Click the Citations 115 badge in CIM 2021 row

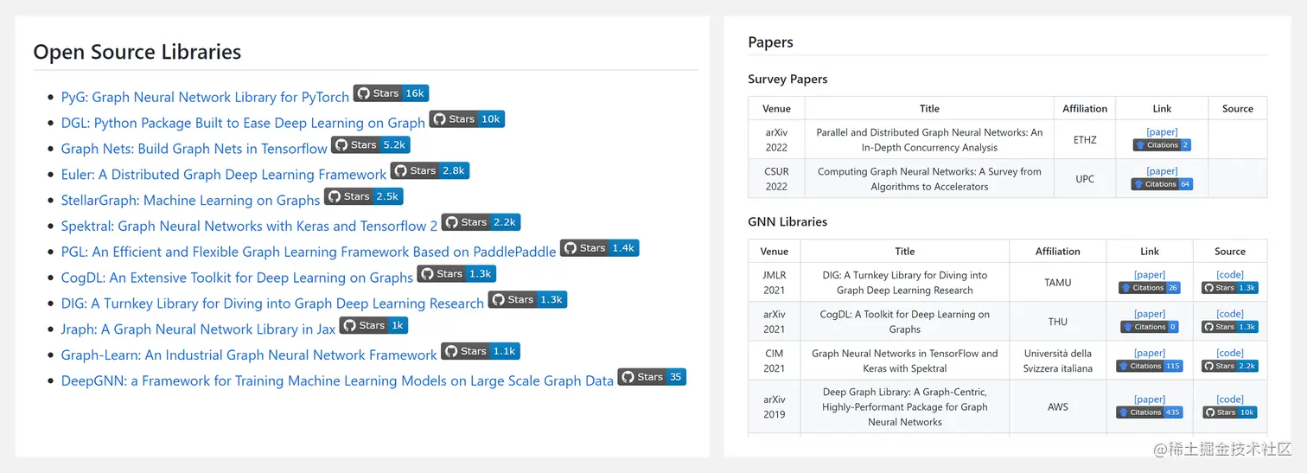coord(1150,366)
